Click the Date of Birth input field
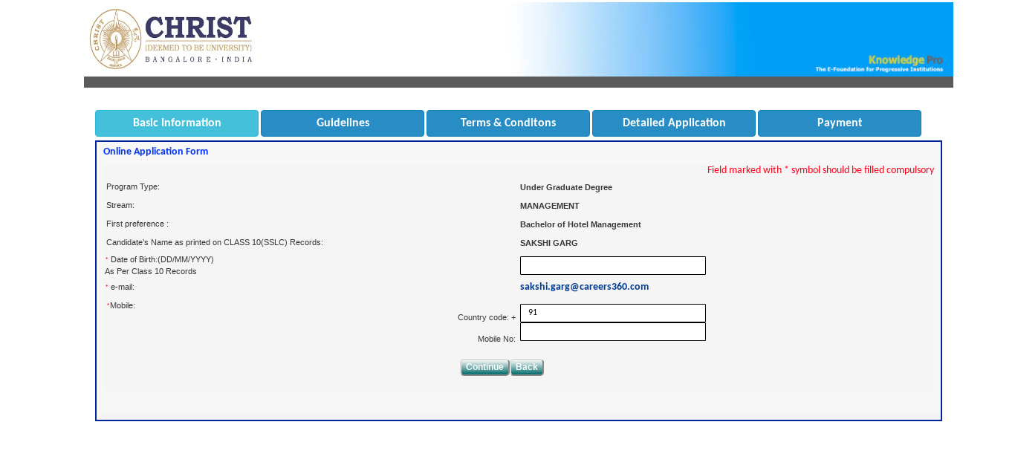Viewport: 1015px width, 471px height. tap(612, 265)
